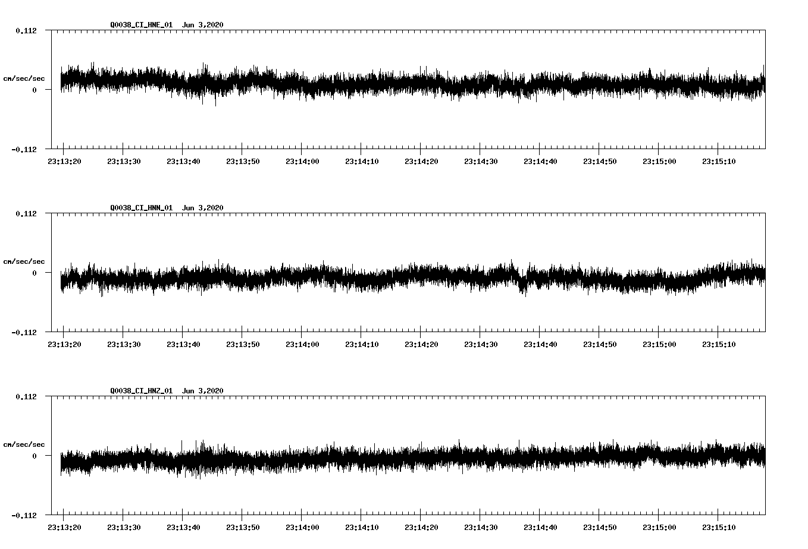Pick the 23:13:50 timestamp on HNZ axis

tap(243, 528)
